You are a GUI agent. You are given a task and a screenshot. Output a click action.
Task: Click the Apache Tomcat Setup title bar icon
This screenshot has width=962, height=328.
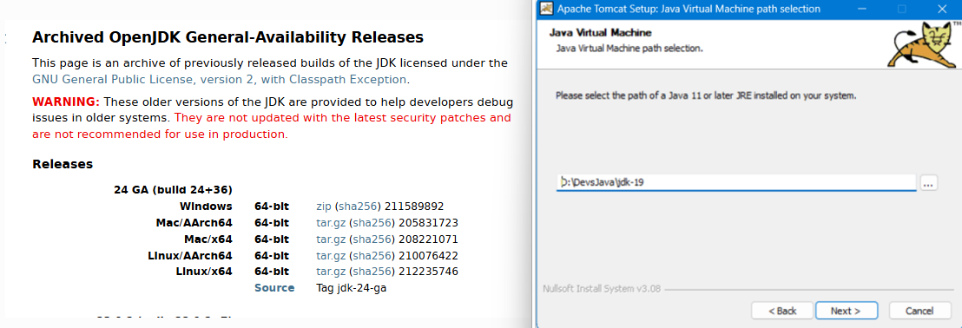(546, 10)
